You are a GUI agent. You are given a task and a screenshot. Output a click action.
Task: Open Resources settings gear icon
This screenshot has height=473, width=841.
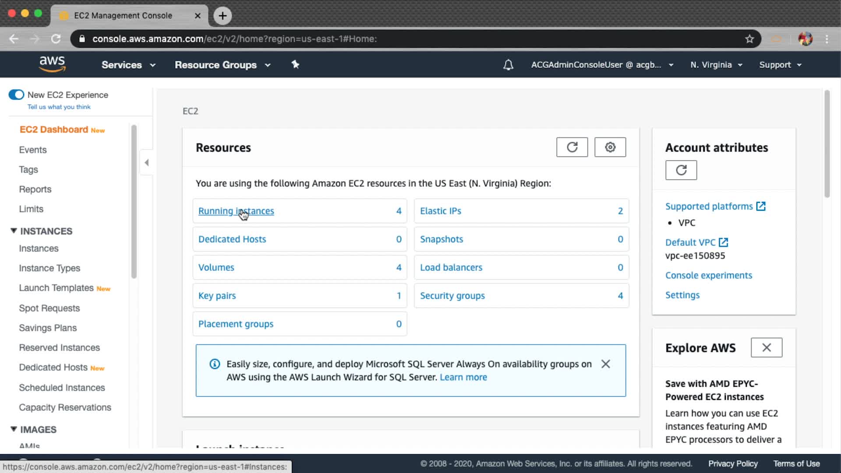[x=610, y=147]
